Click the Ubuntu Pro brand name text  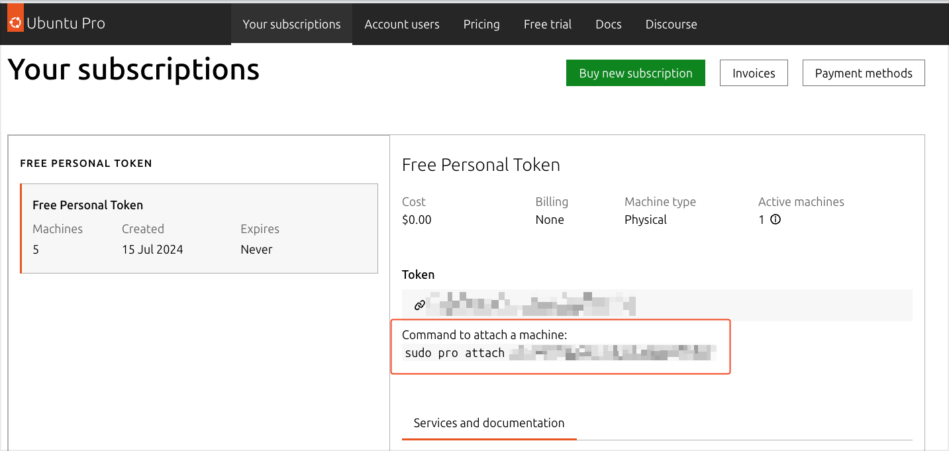pos(66,24)
